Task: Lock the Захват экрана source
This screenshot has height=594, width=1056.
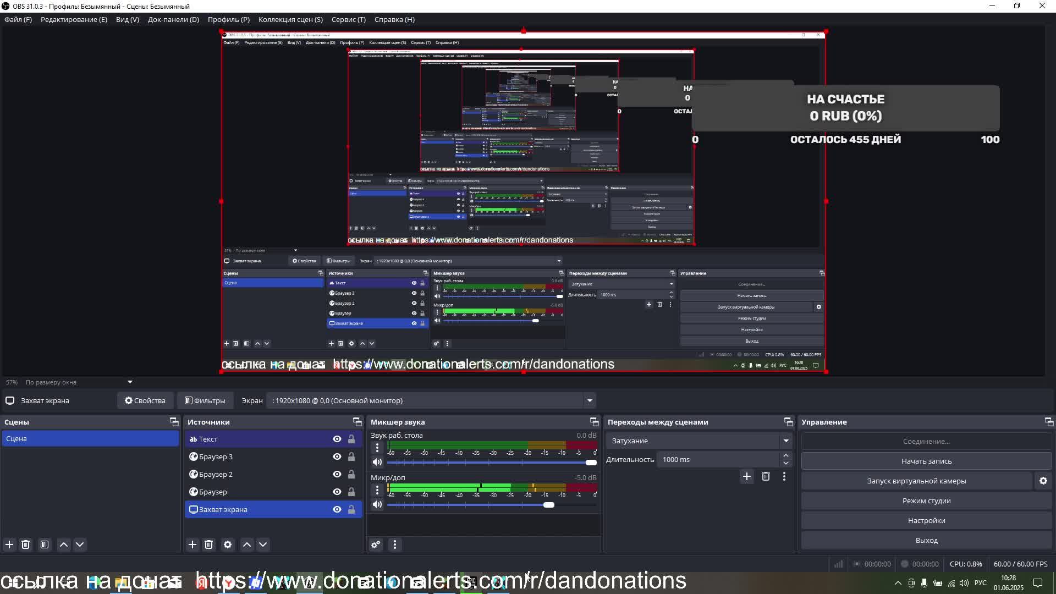Action: click(351, 509)
